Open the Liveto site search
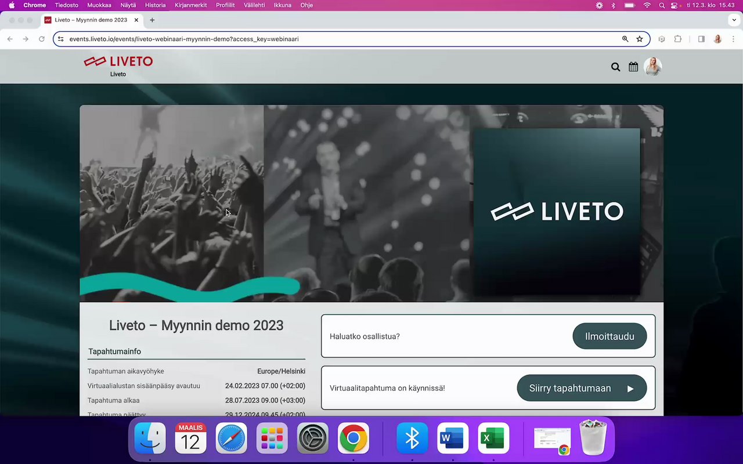The image size is (743, 464). coord(615,67)
